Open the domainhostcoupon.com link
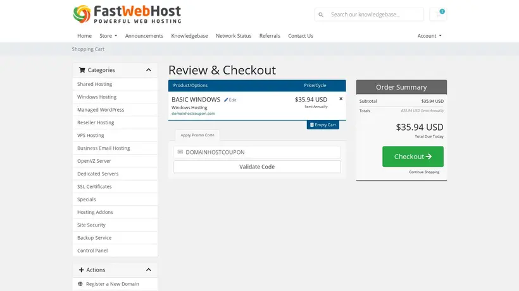The width and height of the screenshot is (519, 291). pyautogui.click(x=193, y=114)
